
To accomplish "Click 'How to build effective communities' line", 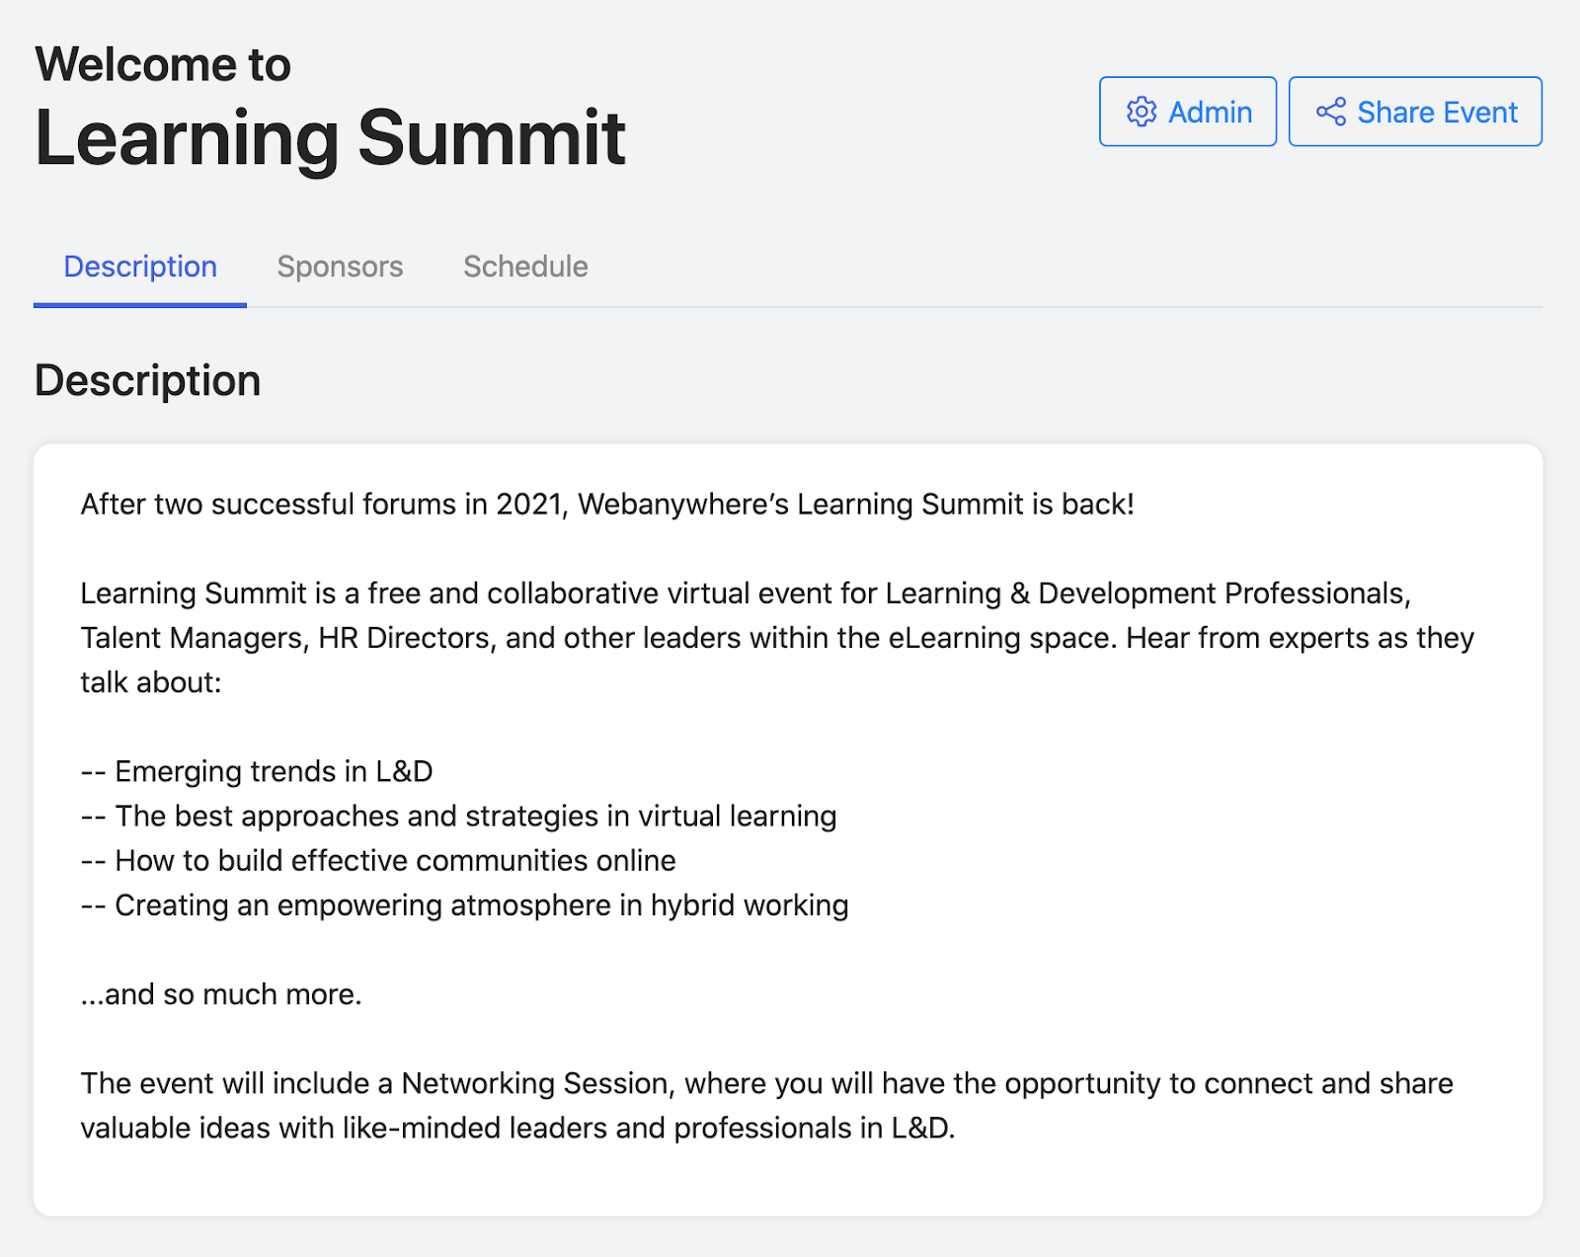I will click(378, 860).
